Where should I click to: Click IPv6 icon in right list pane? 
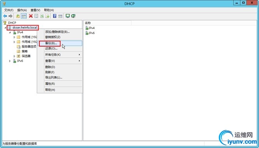[x=87, y=33]
